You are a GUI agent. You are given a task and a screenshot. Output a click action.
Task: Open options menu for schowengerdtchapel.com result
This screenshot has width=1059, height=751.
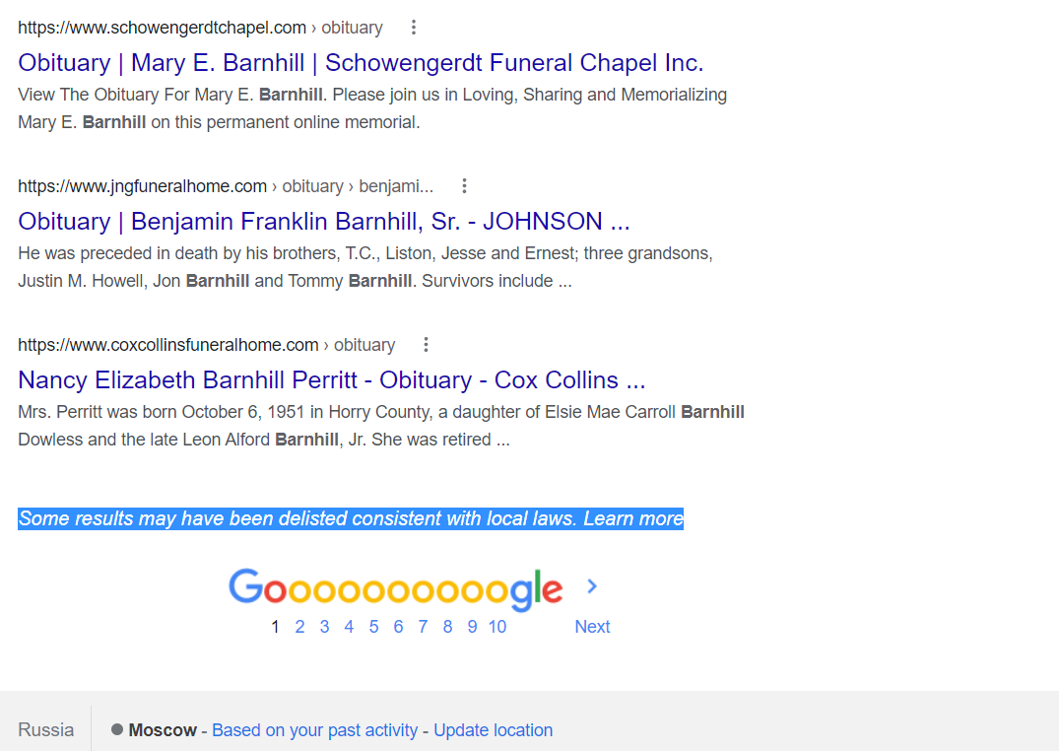(x=414, y=28)
